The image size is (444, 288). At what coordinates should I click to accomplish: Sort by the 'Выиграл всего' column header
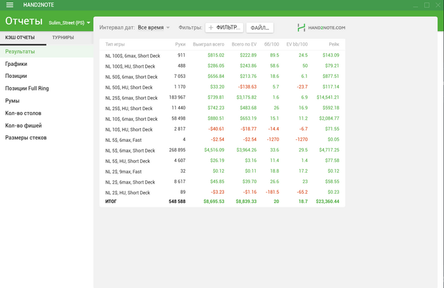[209, 44]
